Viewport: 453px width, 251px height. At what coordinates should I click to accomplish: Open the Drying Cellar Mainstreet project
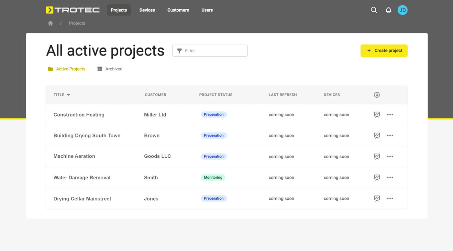coord(83,199)
